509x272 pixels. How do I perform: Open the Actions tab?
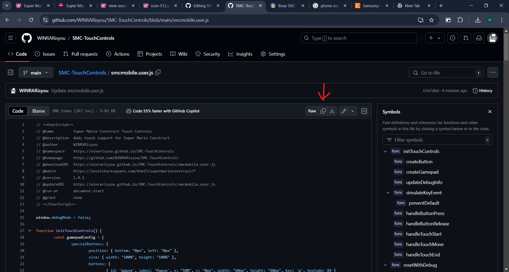(x=118, y=54)
